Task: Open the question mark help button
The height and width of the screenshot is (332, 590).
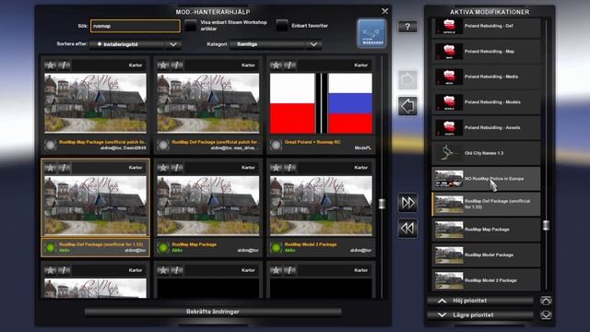Action: (x=407, y=27)
